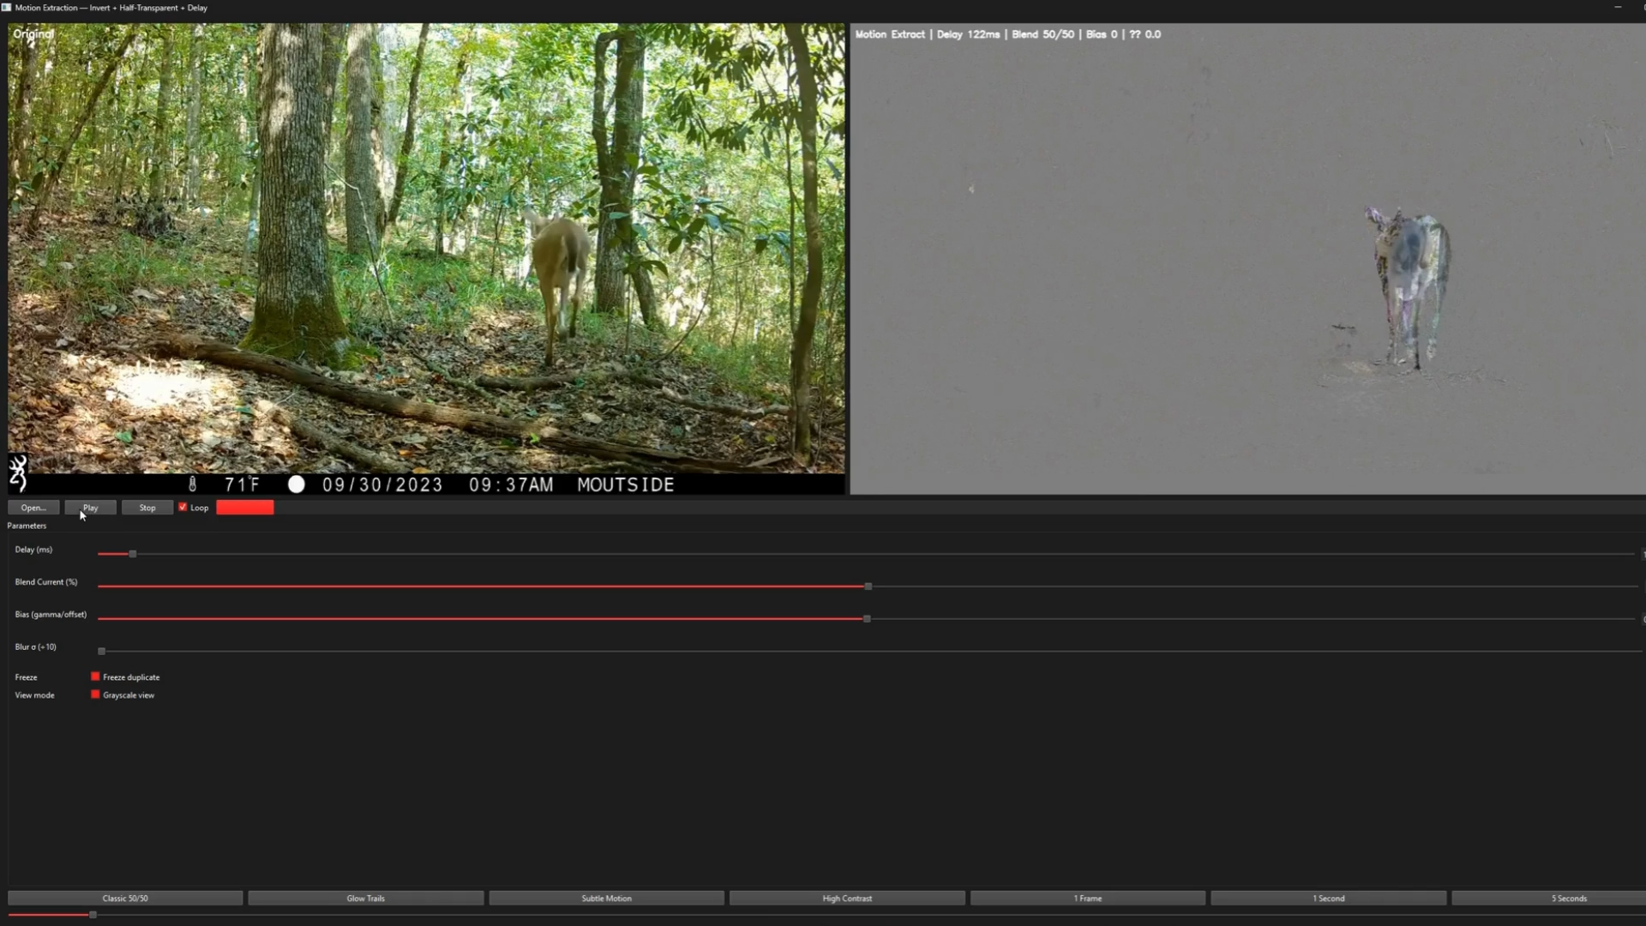The image size is (1646, 926).
Task: Click the Blur σ slider handle
Action: 101,652
